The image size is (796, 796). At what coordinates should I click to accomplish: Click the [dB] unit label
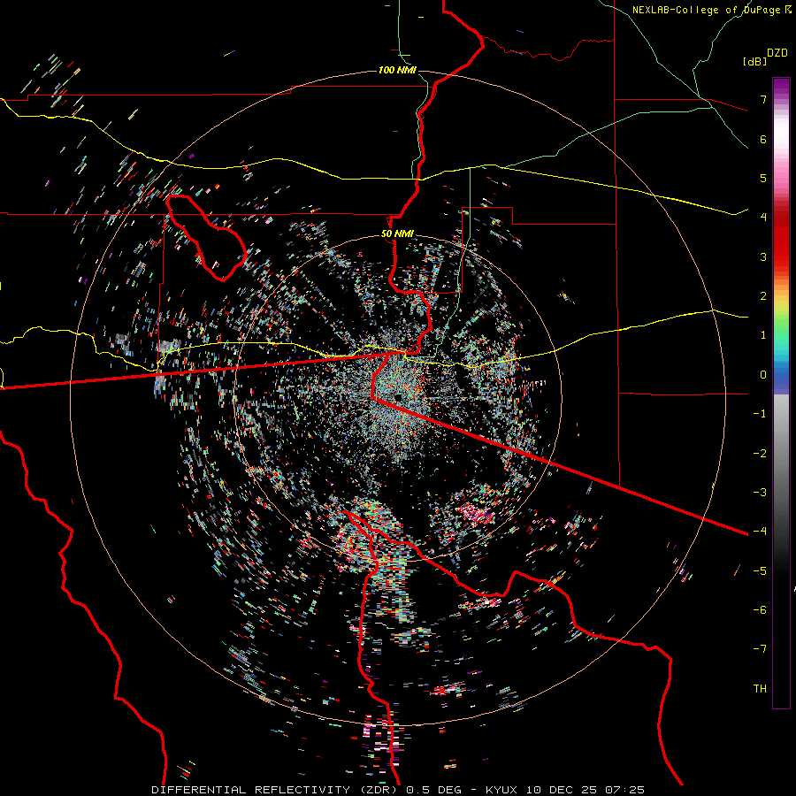(x=754, y=61)
